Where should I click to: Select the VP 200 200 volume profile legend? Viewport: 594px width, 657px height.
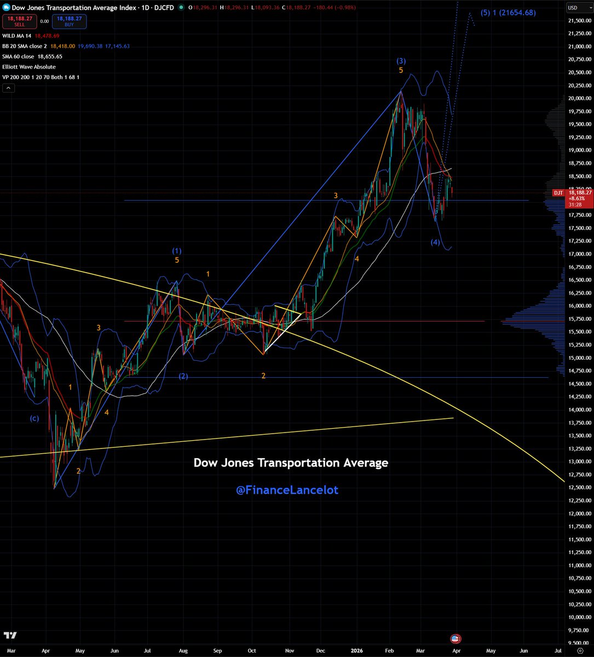(42, 77)
